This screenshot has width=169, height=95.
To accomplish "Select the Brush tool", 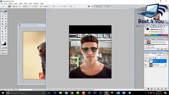I will [6, 22].
